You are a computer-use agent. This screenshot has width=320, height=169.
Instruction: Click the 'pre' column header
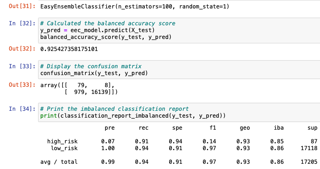(x=109, y=128)
